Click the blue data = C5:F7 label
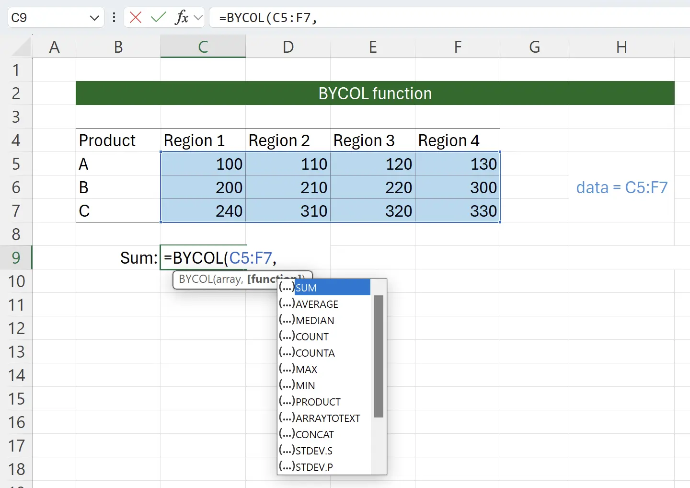Screen dimensions: 690x488 click(x=621, y=187)
